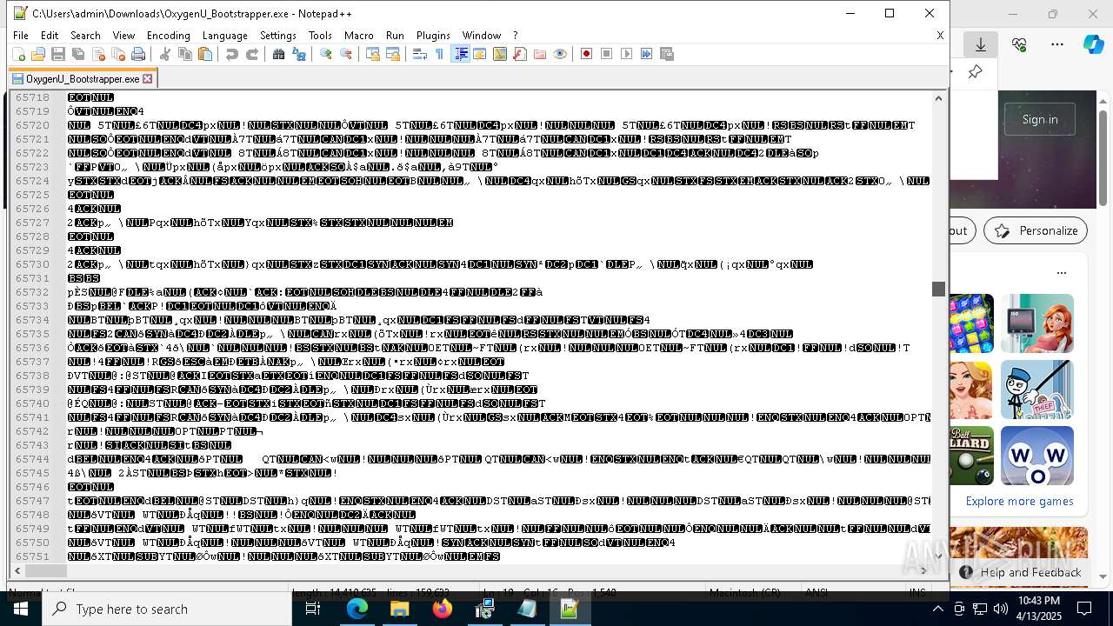Click the Zoom In toolbar icon
This screenshot has height=626, width=1113.
coord(326,54)
